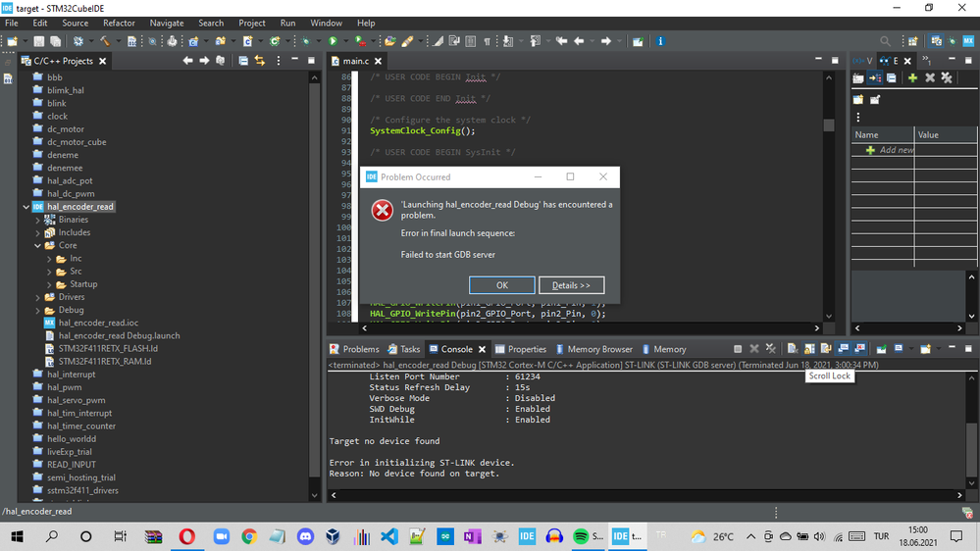Open the Window menu
Image resolution: width=980 pixels, height=551 pixels.
point(327,24)
